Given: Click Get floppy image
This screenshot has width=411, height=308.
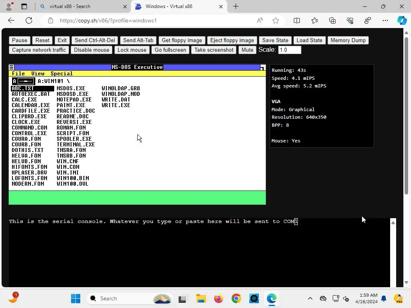Looking at the screenshot, I should (182, 41).
